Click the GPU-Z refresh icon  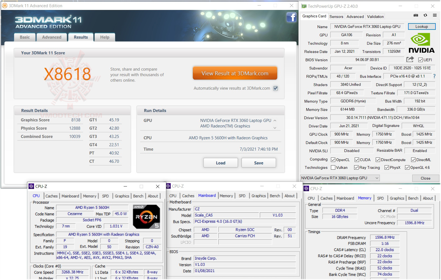(x=426, y=15)
